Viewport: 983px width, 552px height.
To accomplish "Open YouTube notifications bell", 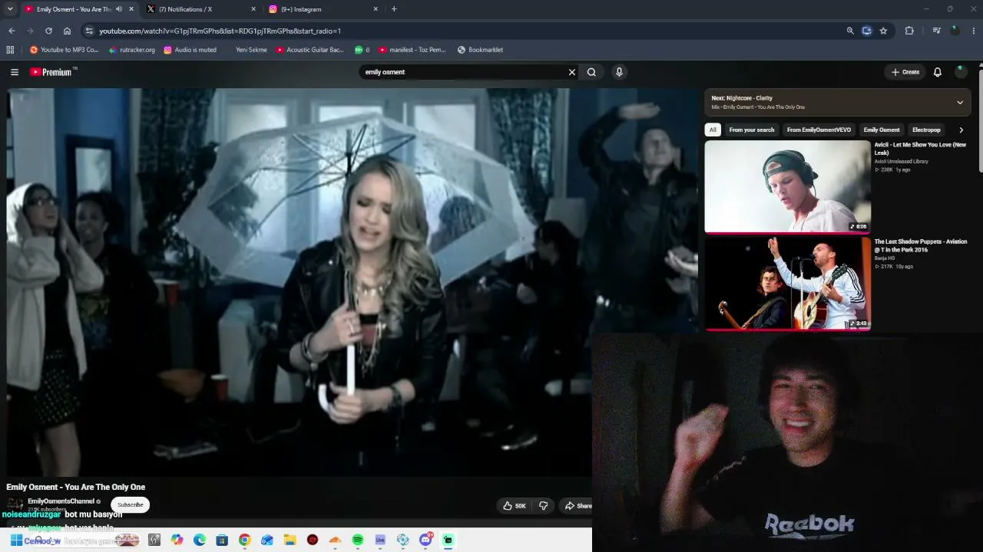I will 938,72.
